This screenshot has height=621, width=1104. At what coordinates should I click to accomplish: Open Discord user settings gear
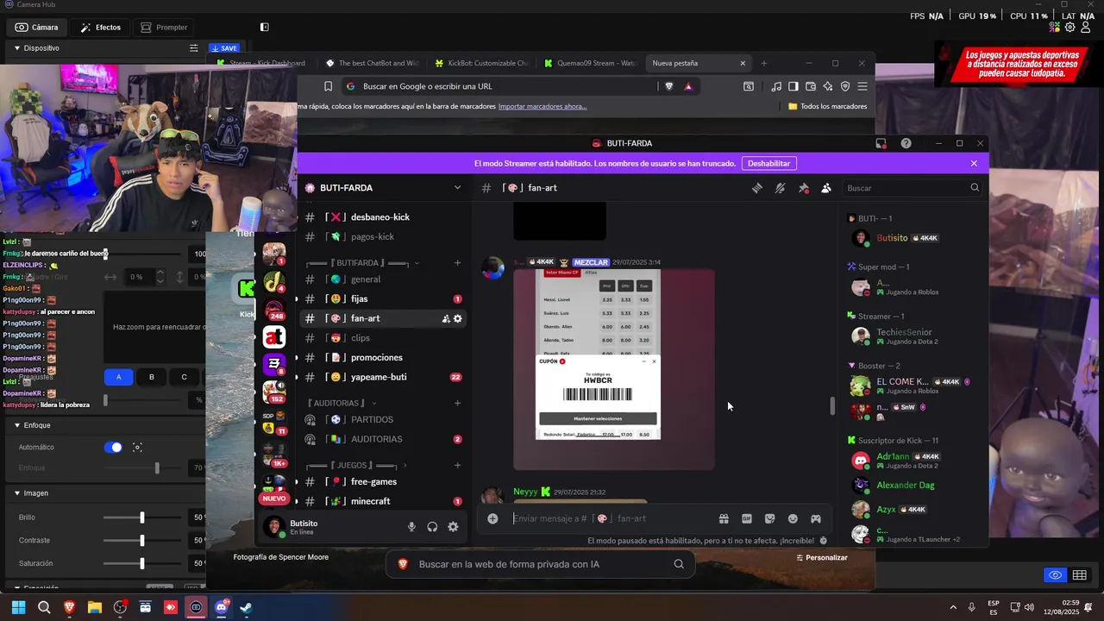(x=453, y=527)
